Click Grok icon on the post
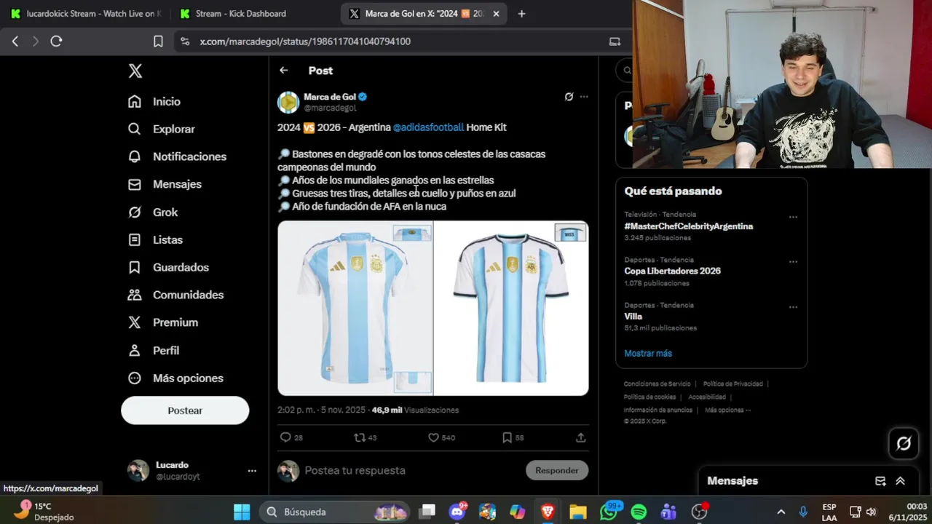This screenshot has height=524, width=932. pos(569,97)
